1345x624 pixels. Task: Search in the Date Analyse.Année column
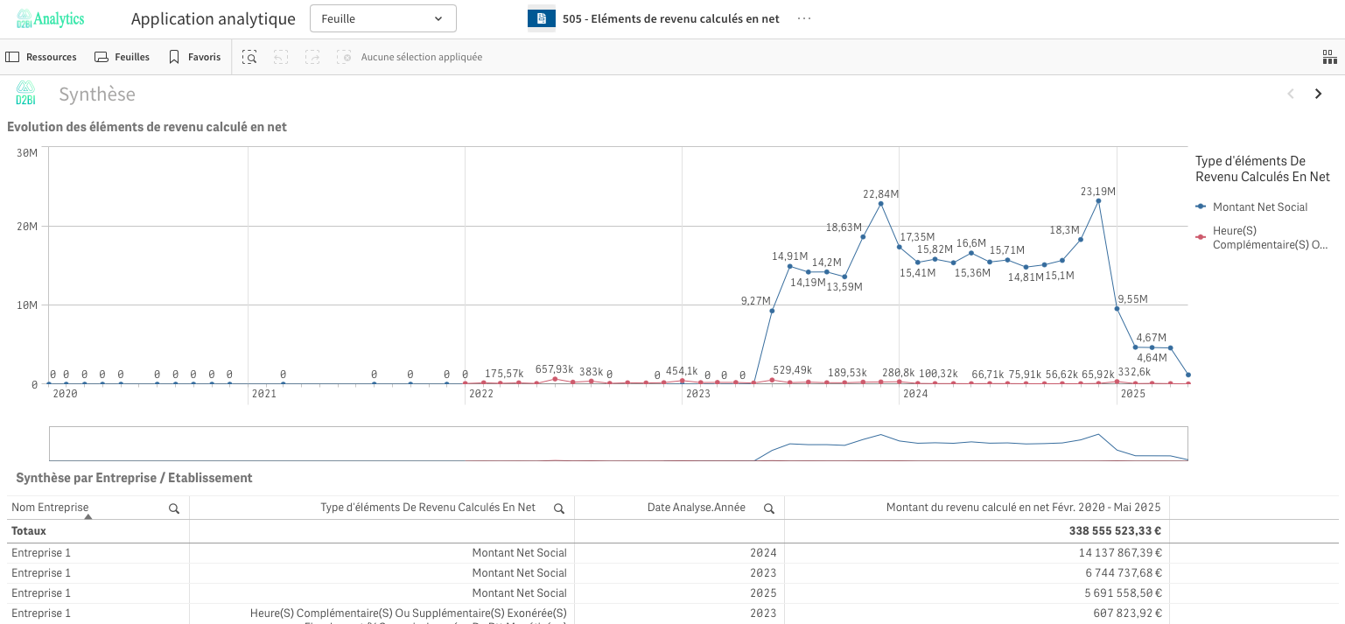[768, 508]
